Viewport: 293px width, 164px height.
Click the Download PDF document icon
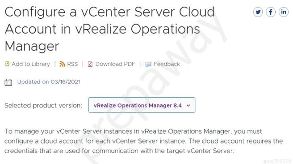point(90,64)
